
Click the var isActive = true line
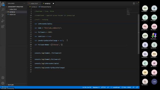pos(43,36)
